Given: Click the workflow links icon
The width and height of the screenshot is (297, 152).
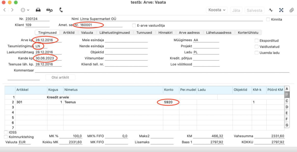Looking at the screenshot, I should point(281,10).
